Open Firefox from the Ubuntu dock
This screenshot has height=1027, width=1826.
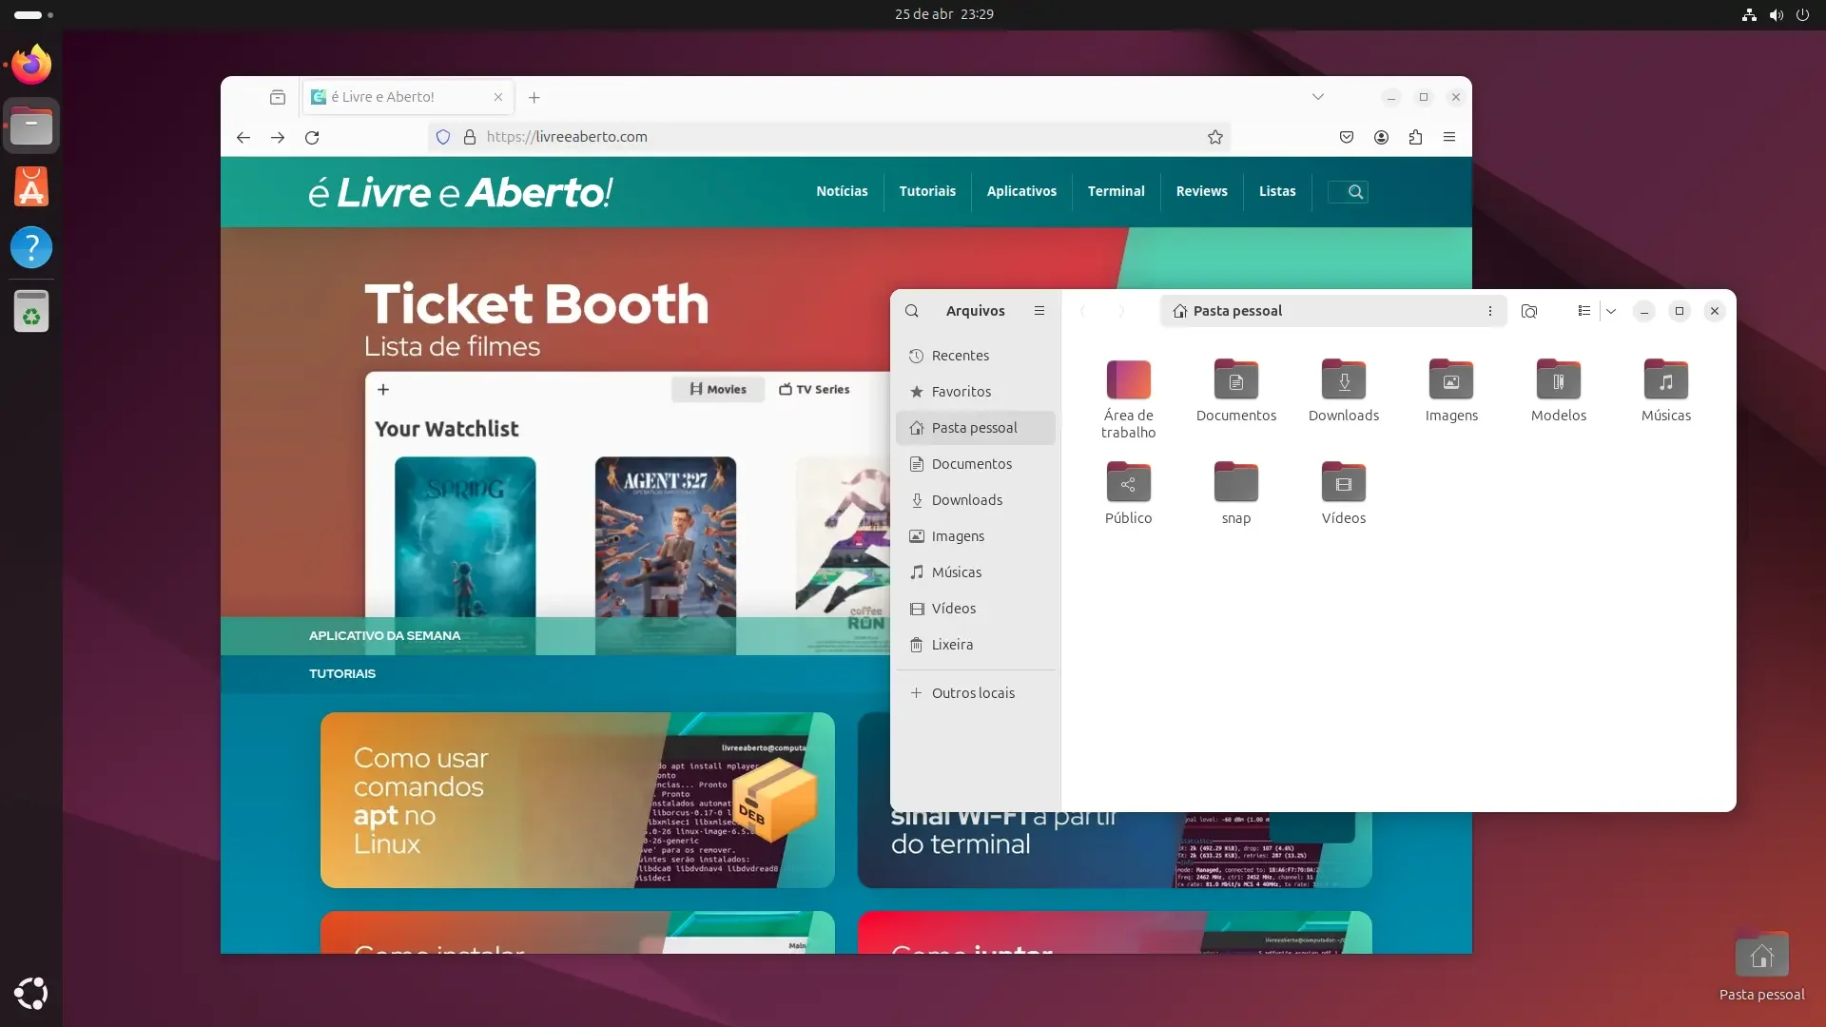pyautogui.click(x=31, y=65)
